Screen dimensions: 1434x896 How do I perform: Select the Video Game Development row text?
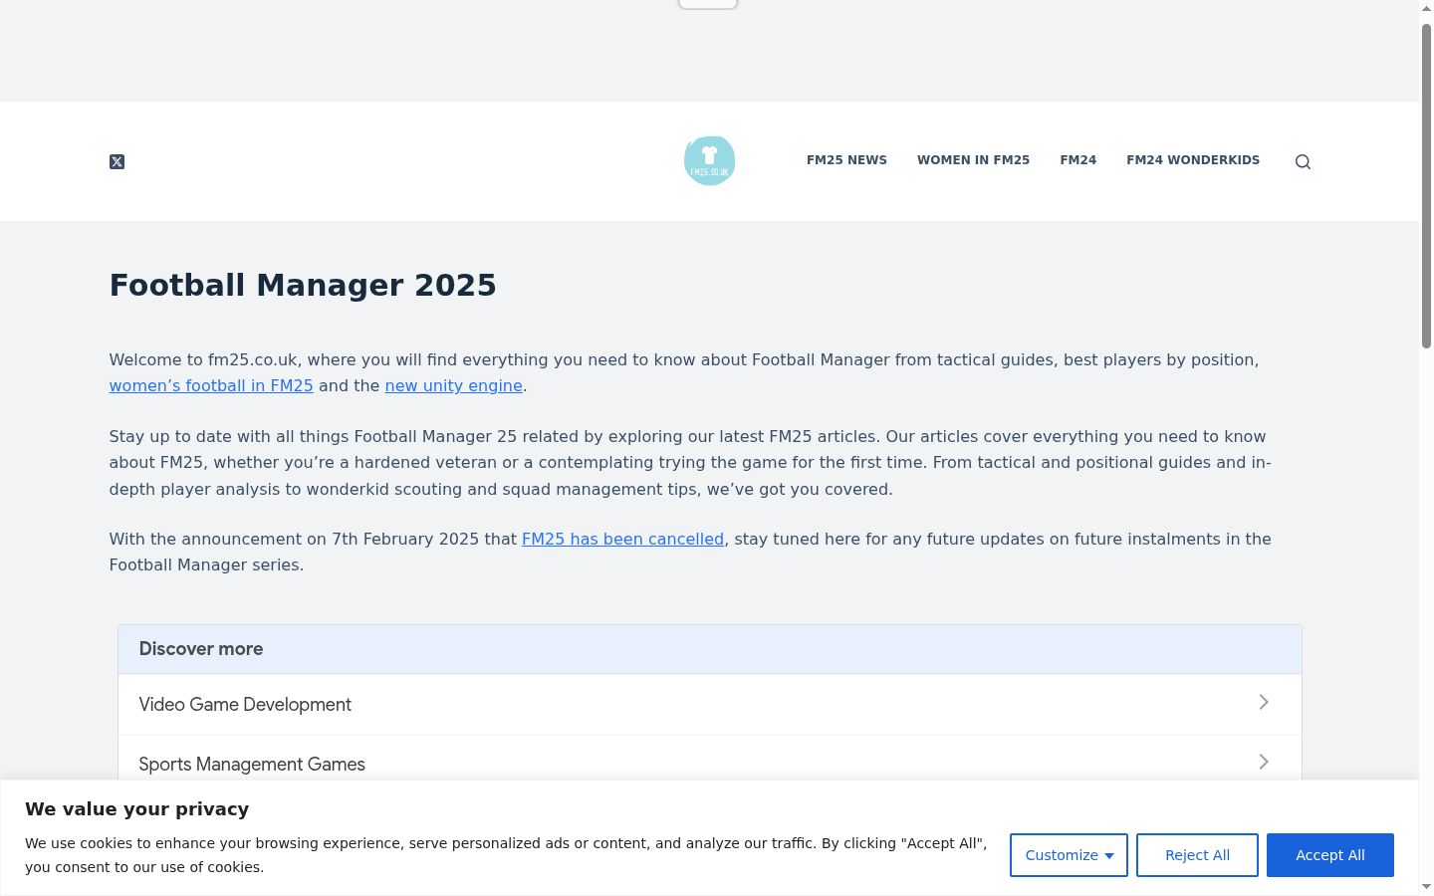(245, 705)
